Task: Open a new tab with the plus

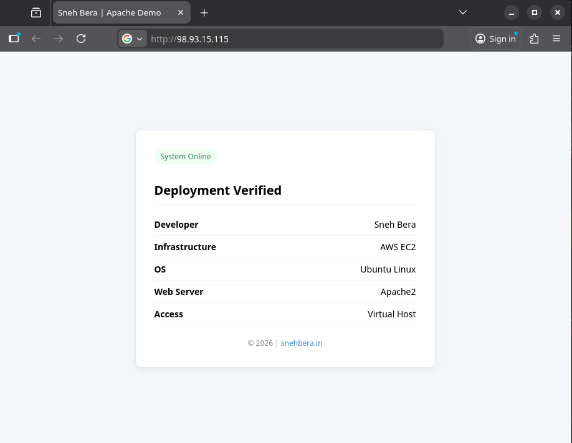Action: point(204,12)
